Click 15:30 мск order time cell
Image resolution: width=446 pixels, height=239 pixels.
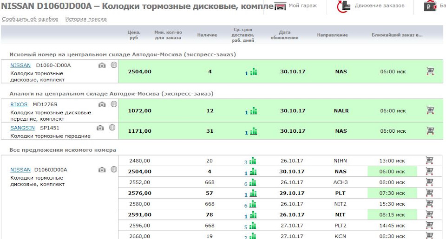[392, 204]
